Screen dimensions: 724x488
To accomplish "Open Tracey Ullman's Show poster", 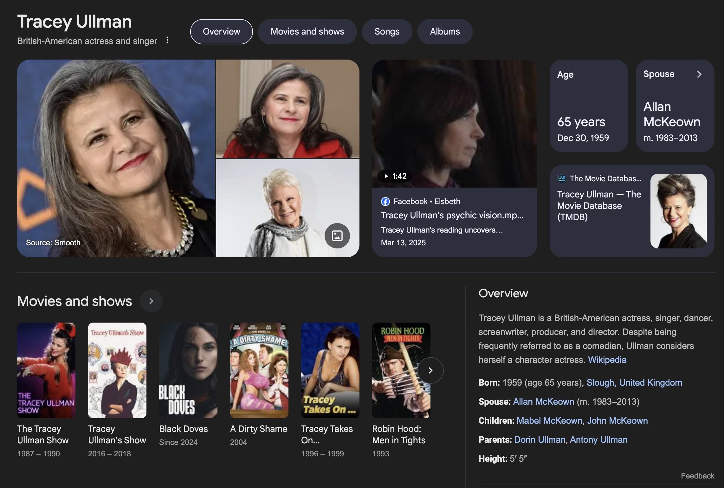I will (117, 370).
